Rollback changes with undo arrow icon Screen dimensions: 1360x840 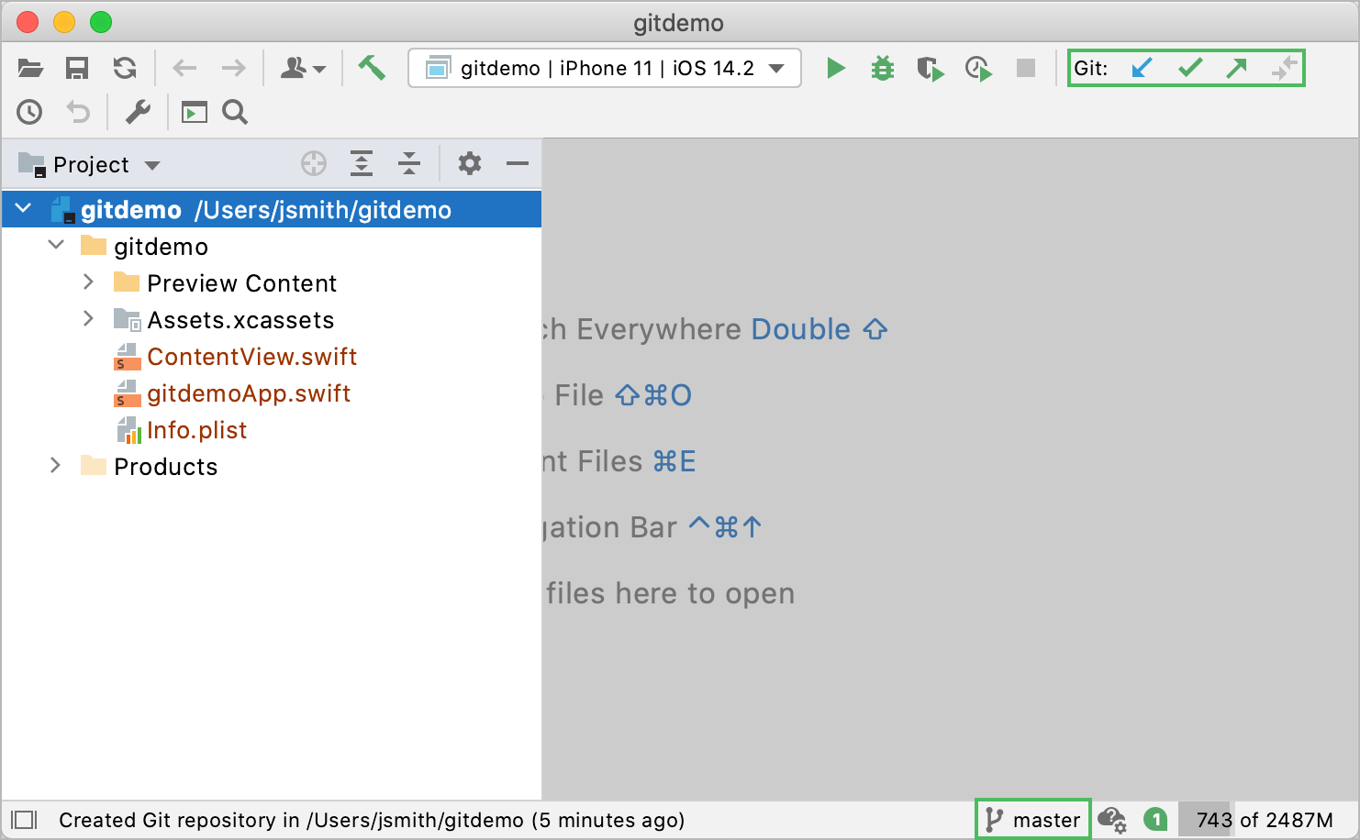click(x=78, y=112)
